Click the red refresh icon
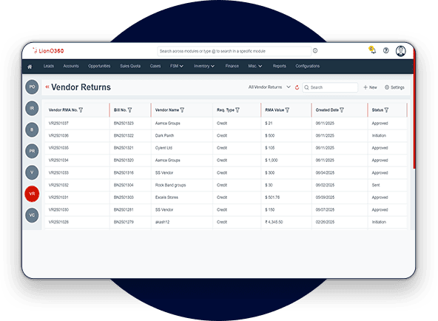This screenshot has width=438, height=321. [297, 87]
